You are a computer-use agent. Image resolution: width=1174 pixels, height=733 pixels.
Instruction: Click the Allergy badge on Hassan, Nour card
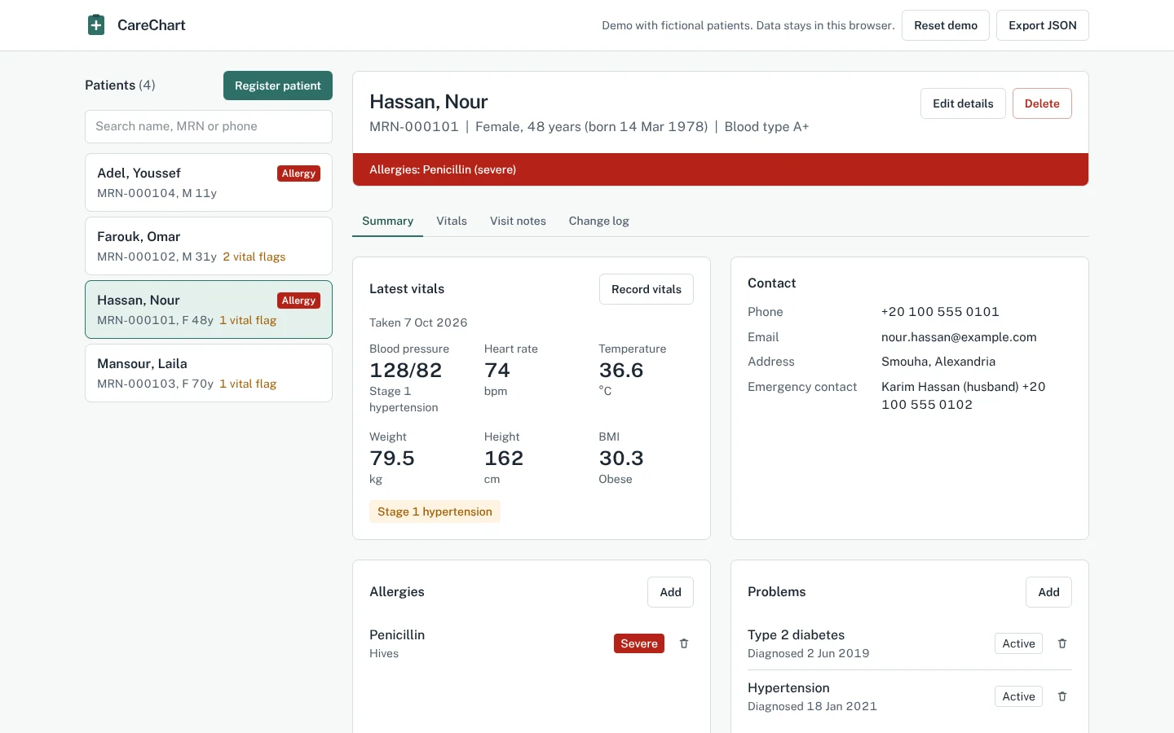point(298,301)
